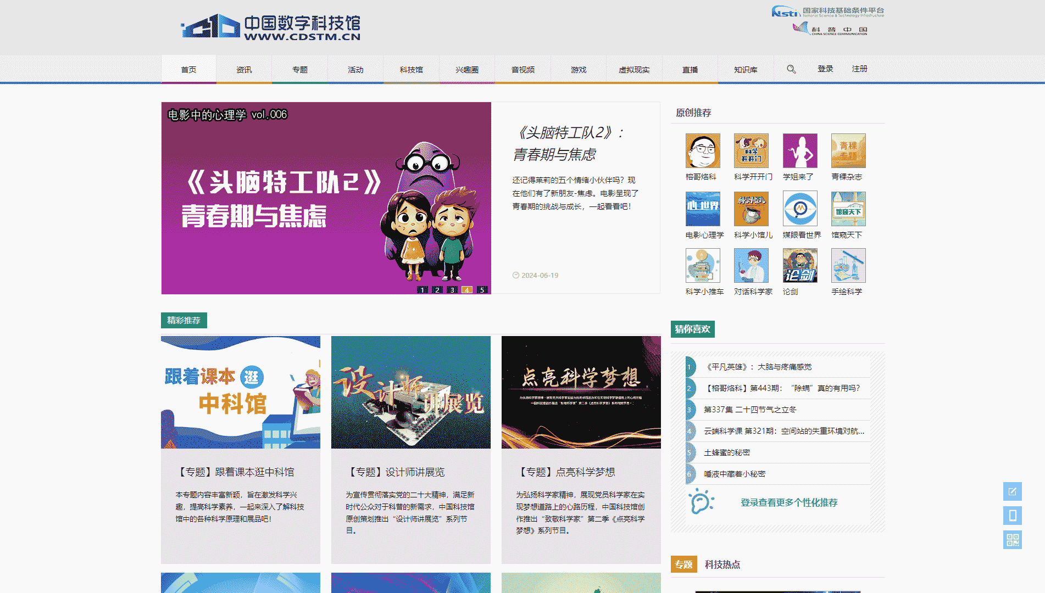
Task: Open the 科学开开门 column icon
Action: (x=751, y=150)
